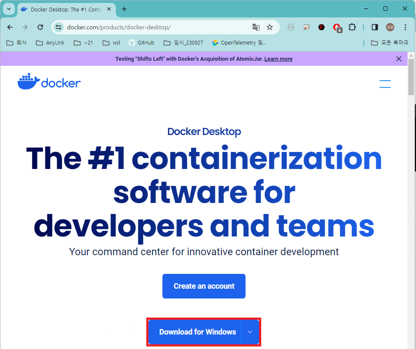Viewport: 416px width, 349px height.
Task: Open the Extensions puzzle icon
Action: 352,27
